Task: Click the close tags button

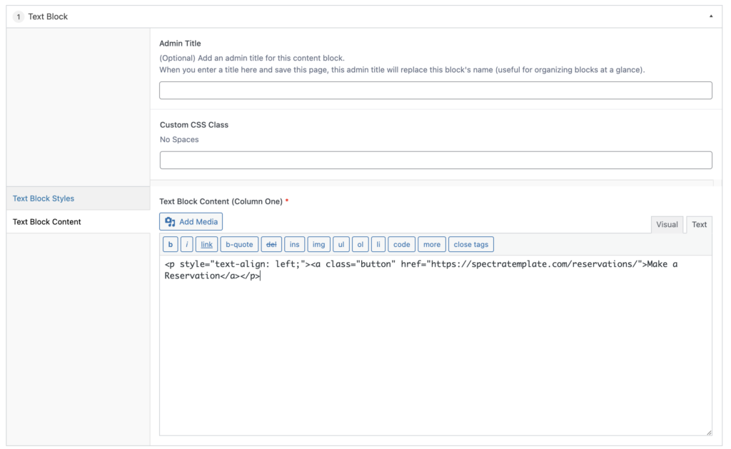Action: click(471, 244)
